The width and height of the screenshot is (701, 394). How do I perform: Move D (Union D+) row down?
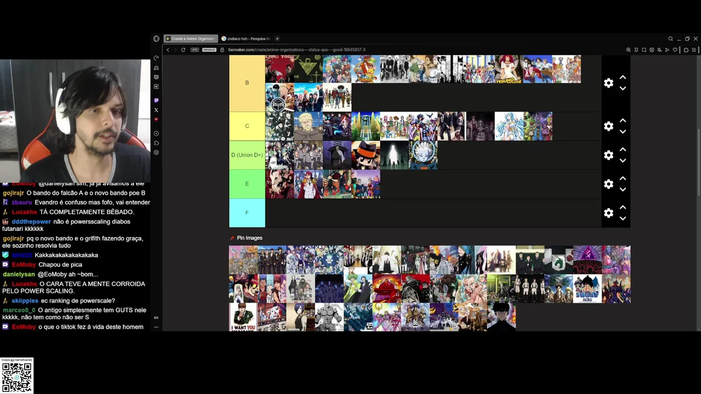pos(623,160)
